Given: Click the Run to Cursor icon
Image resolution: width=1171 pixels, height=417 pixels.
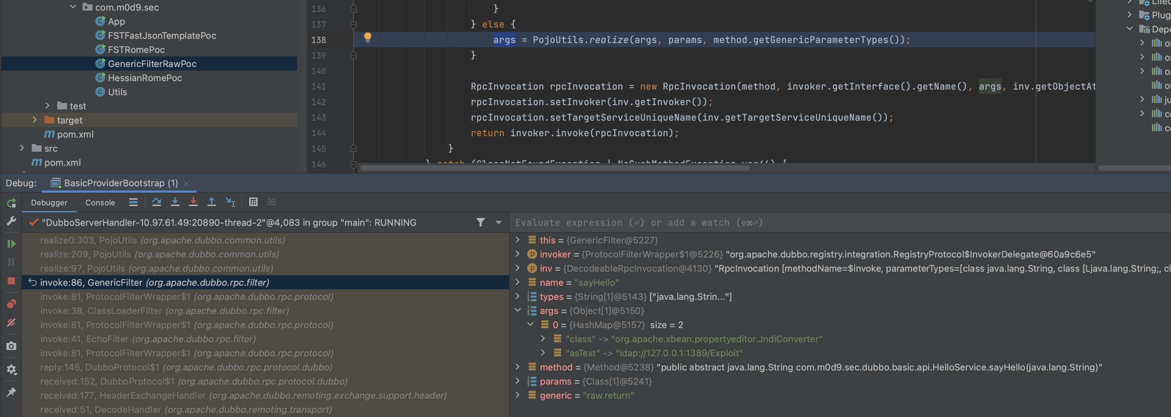Looking at the screenshot, I should click(230, 202).
